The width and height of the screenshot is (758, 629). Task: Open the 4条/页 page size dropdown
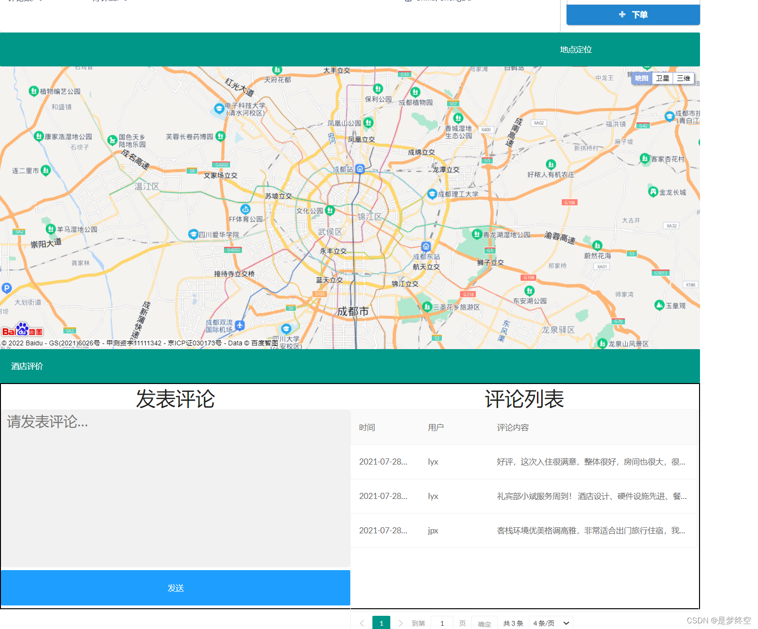tap(551, 623)
